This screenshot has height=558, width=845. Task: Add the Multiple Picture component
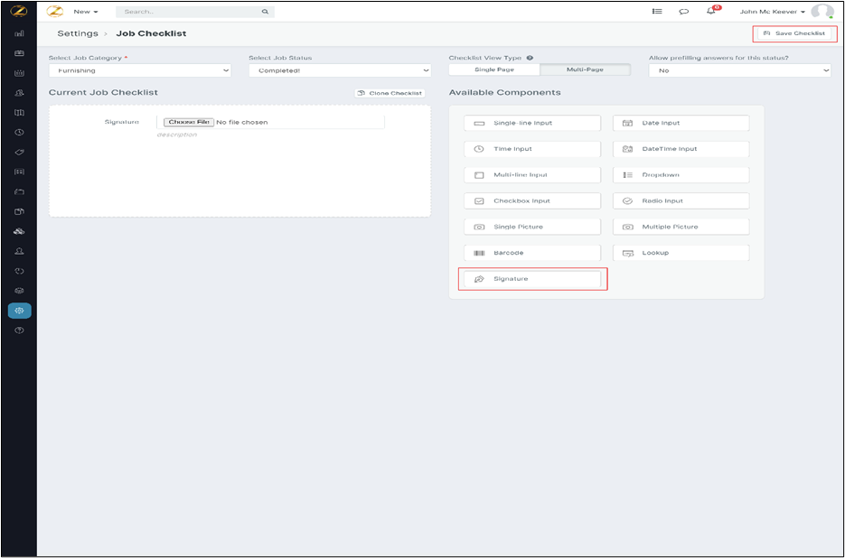[x=681, y=227]
